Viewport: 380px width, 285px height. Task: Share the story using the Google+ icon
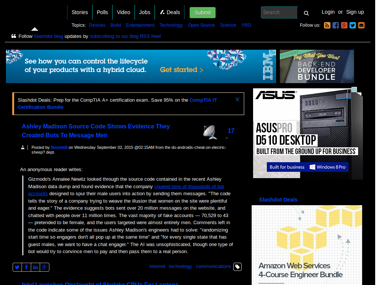coord(45,267)
